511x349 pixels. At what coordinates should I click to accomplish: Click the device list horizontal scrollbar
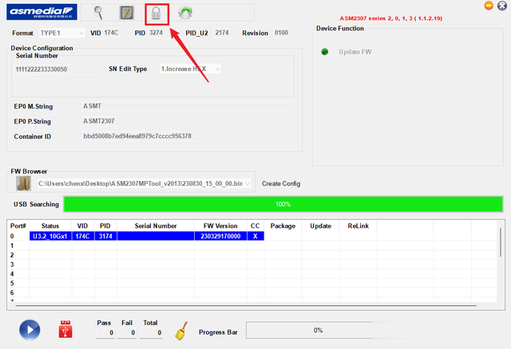pos(246,306)
